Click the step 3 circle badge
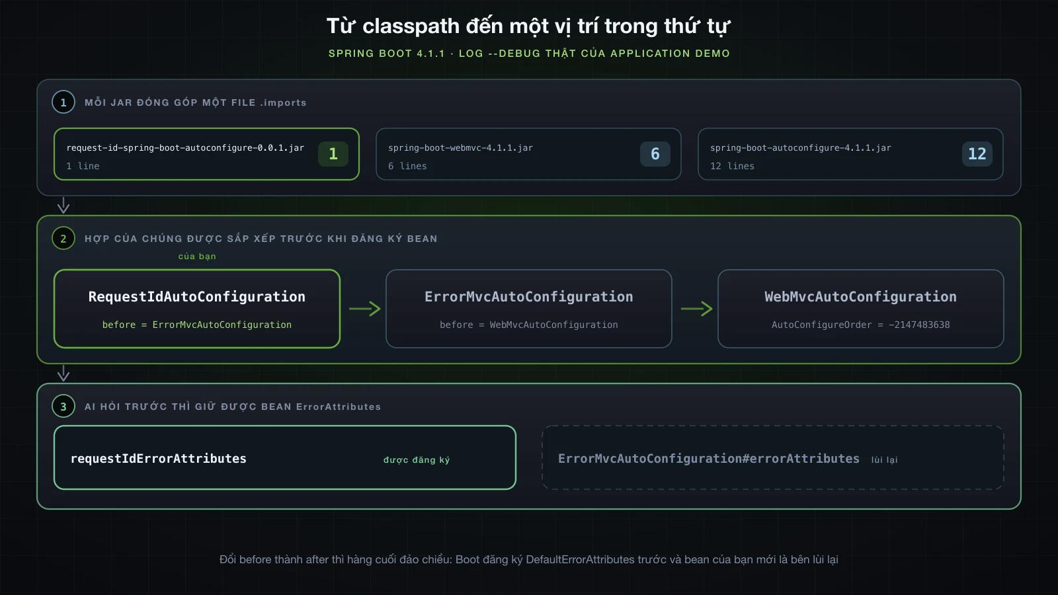1058x595 pixels. (x=63, y=407)
